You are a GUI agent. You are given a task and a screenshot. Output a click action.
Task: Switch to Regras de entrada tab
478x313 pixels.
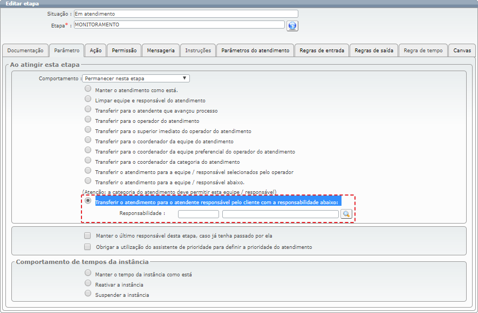(x=322, y=51)
